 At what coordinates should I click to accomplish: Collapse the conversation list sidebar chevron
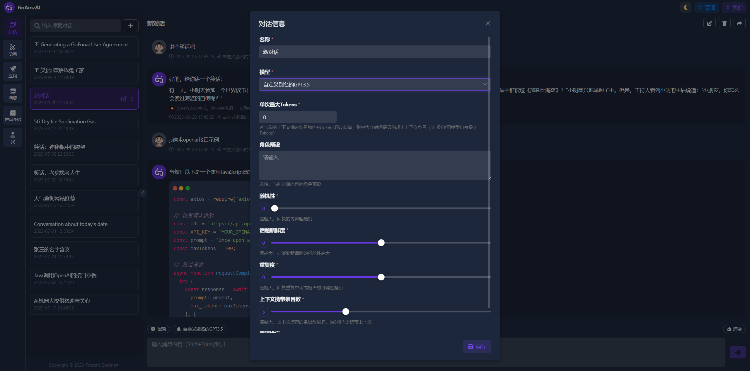143,193
